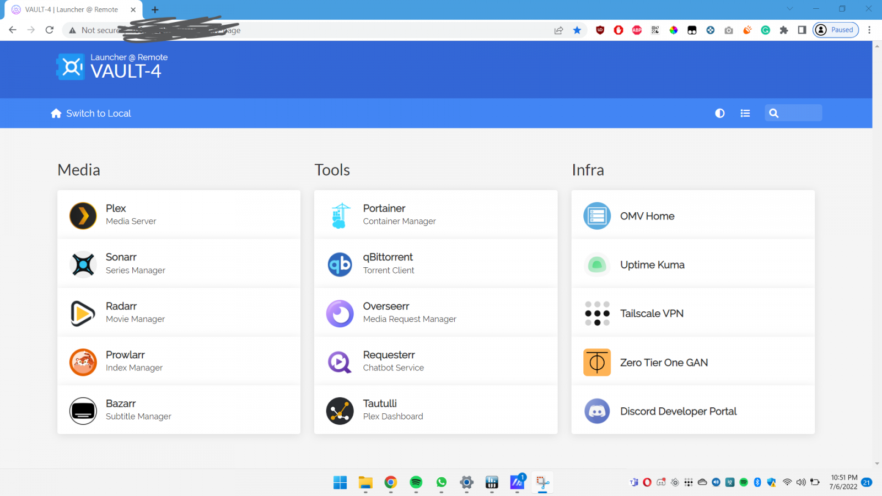
Task: Click the Not secure site info warning
Action: (94, 30)
